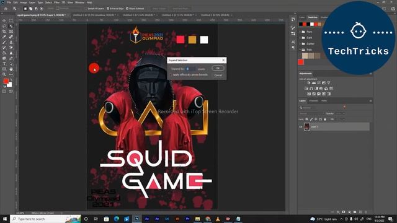
Task: Choose Subtract from selection mode icon
Action: [x=36, y=9]
